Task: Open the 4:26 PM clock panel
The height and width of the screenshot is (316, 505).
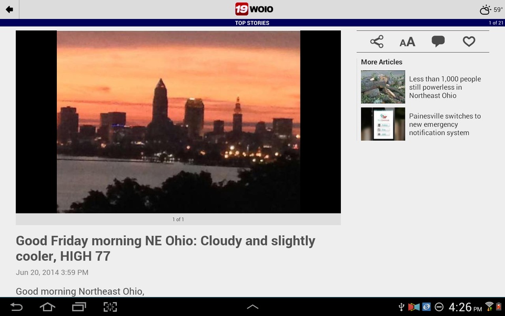Action: tap(465, 307)
